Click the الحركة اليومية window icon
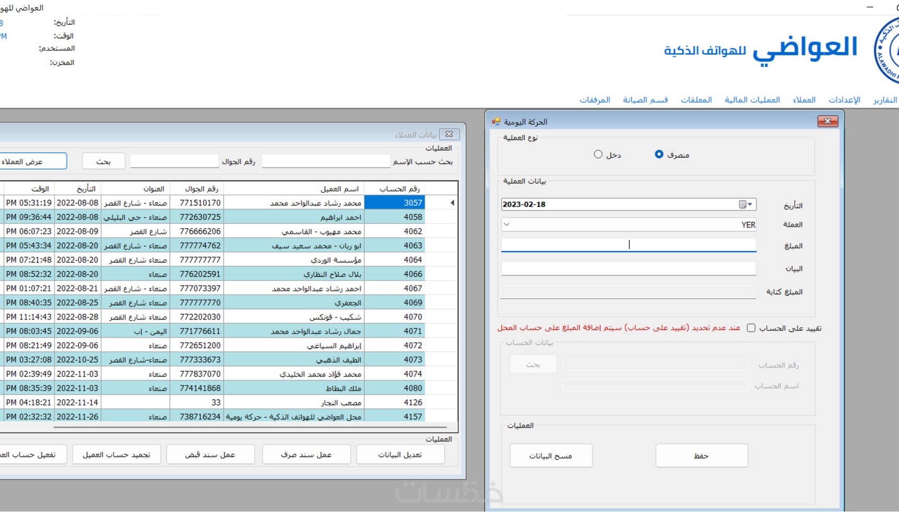Viewport: 899px width, 513px height. 496,122
